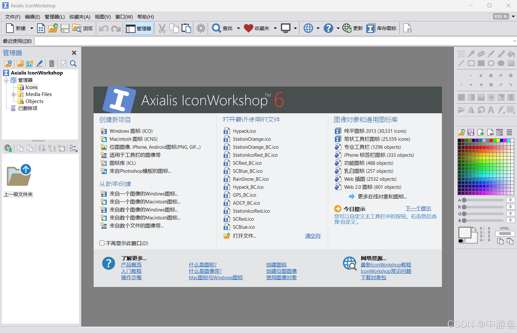
Task: Open preferences with the gear icon
Action: click(201, 28)
